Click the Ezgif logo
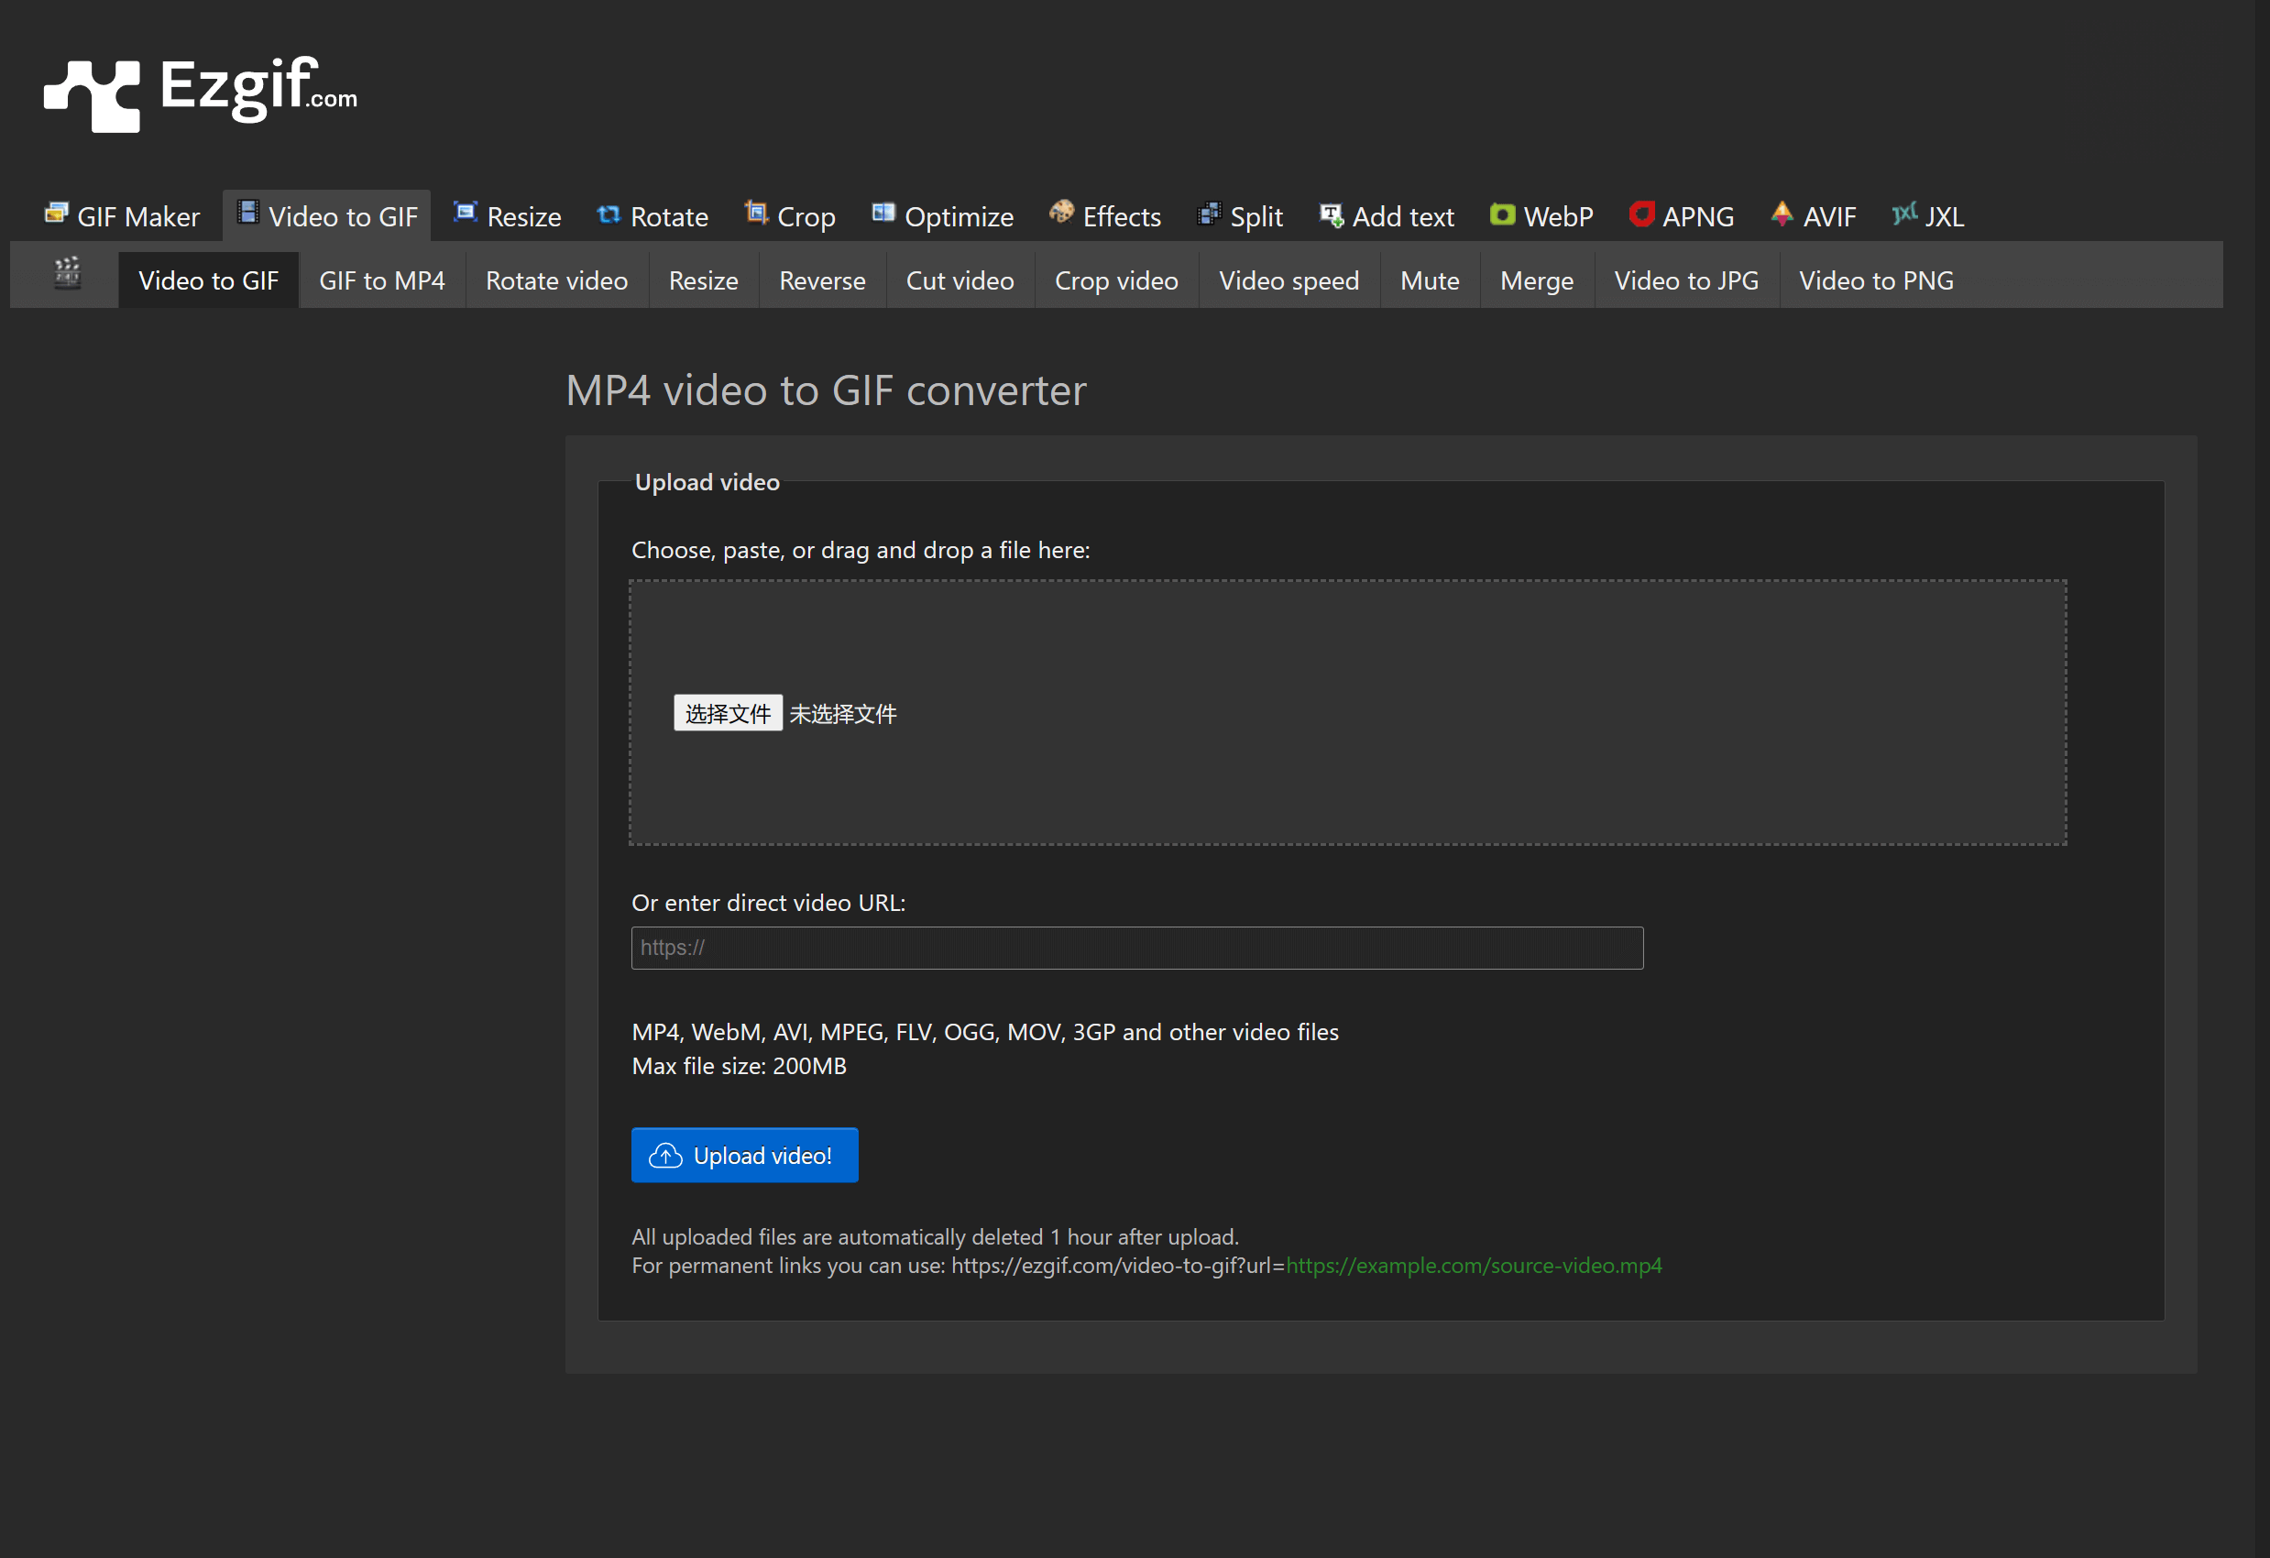 [x=200, y=93]
